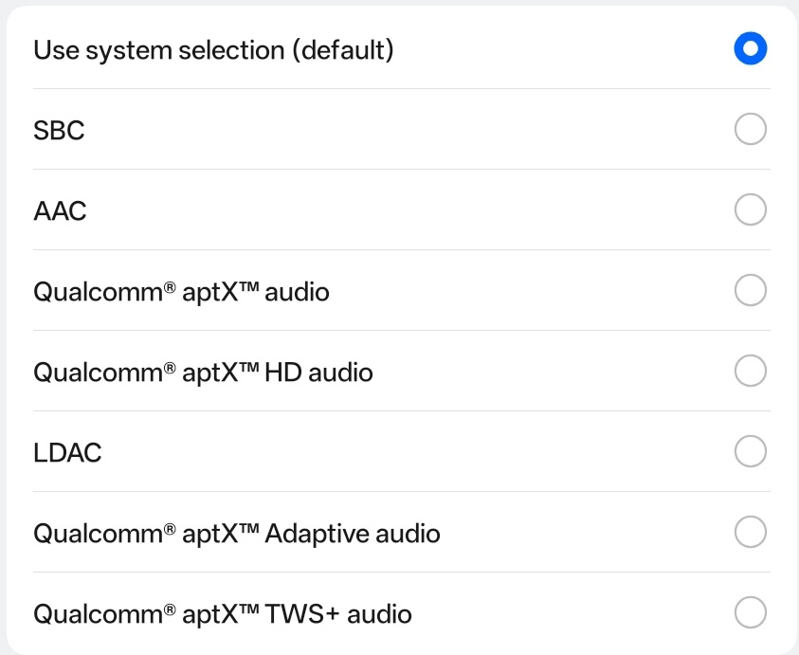
Task: Click the 'Qualcomm aptX TWS+ audio' label text
Action: pyautogui.click(x=223, y=613)
